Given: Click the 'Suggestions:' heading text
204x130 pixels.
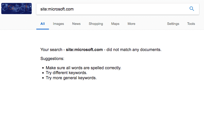Looking at the screenshot, I should tap(52, 59).
